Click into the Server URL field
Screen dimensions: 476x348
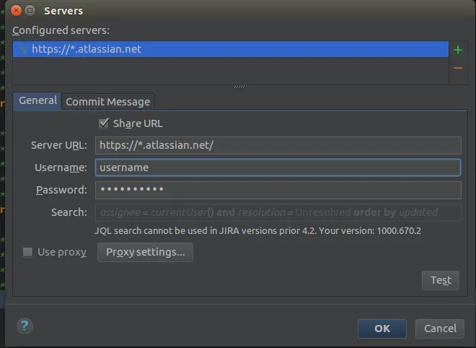click(278, 145)
